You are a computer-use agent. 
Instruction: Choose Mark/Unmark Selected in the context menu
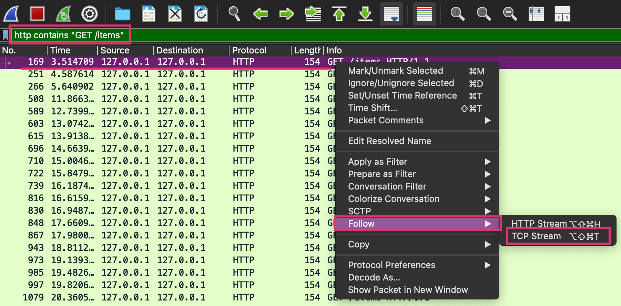417,71
